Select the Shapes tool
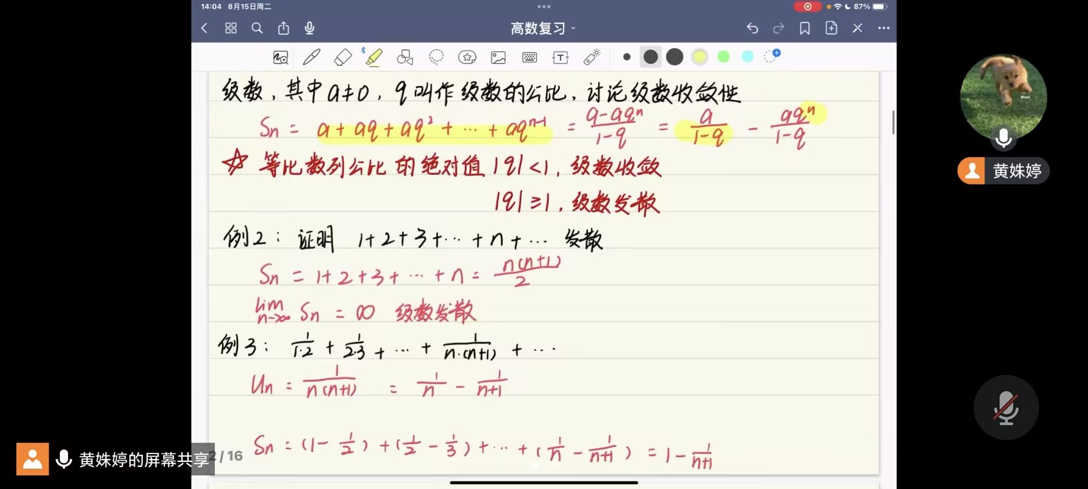1088x489 pixels. [405, 57]
